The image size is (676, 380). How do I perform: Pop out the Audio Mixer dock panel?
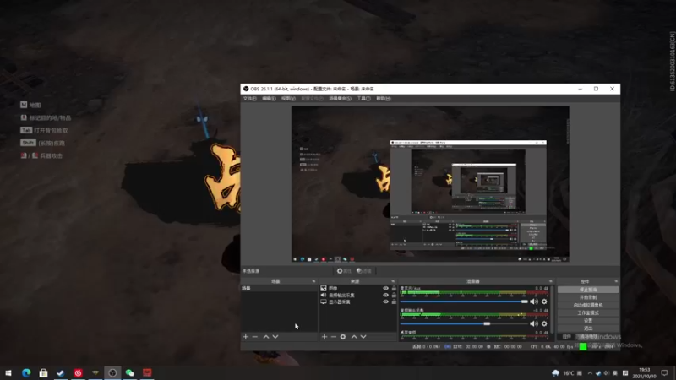[551, 281]
